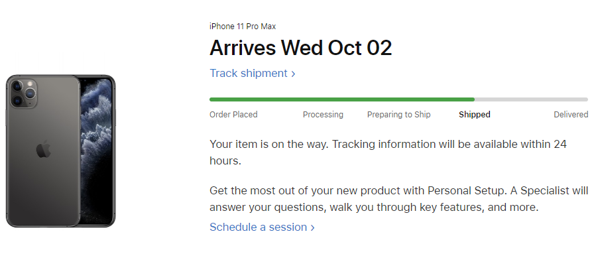Select the iPhone front display wallpaper image

[97, 151]
